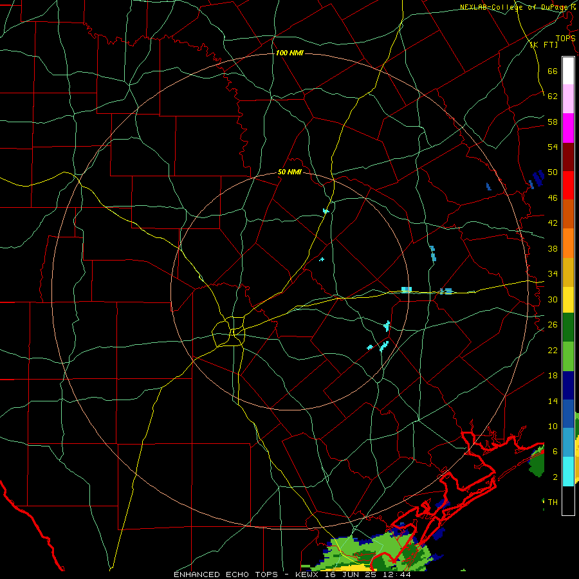Click the TOPS legend title
Image resolution: width=579 pixels, height=579 pixels.
tap(565, 38)
